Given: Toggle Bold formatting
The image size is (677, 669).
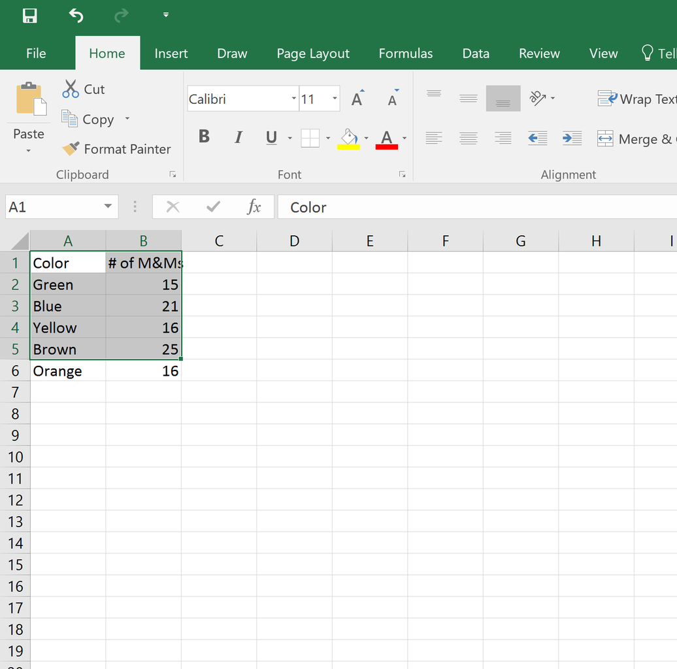Looking at the screenshot, I should pos(205,137).
